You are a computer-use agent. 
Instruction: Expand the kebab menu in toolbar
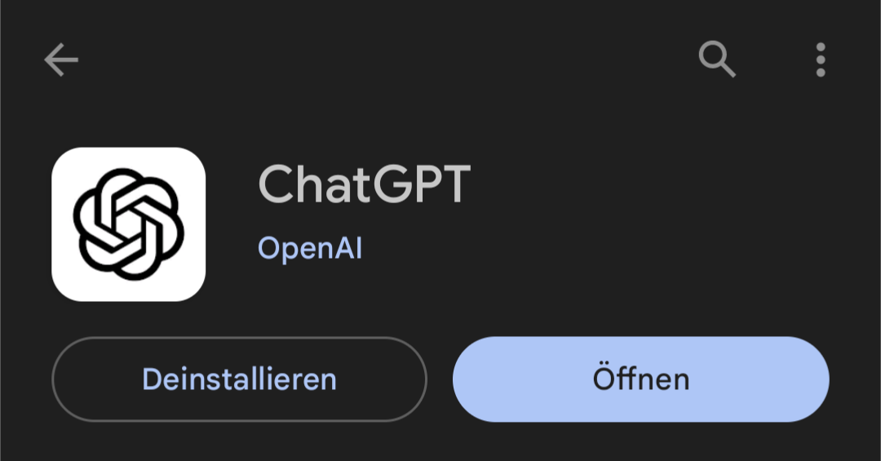click(x=821, y=60)
